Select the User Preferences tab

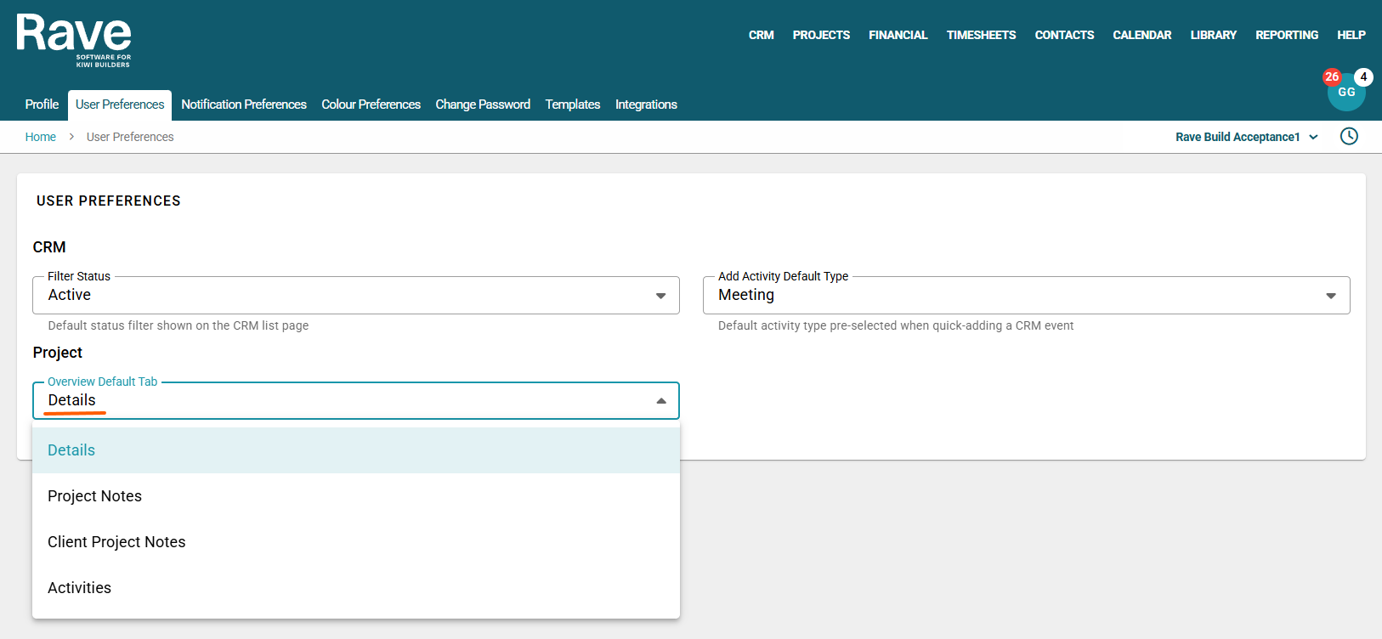tap(120, 105)
